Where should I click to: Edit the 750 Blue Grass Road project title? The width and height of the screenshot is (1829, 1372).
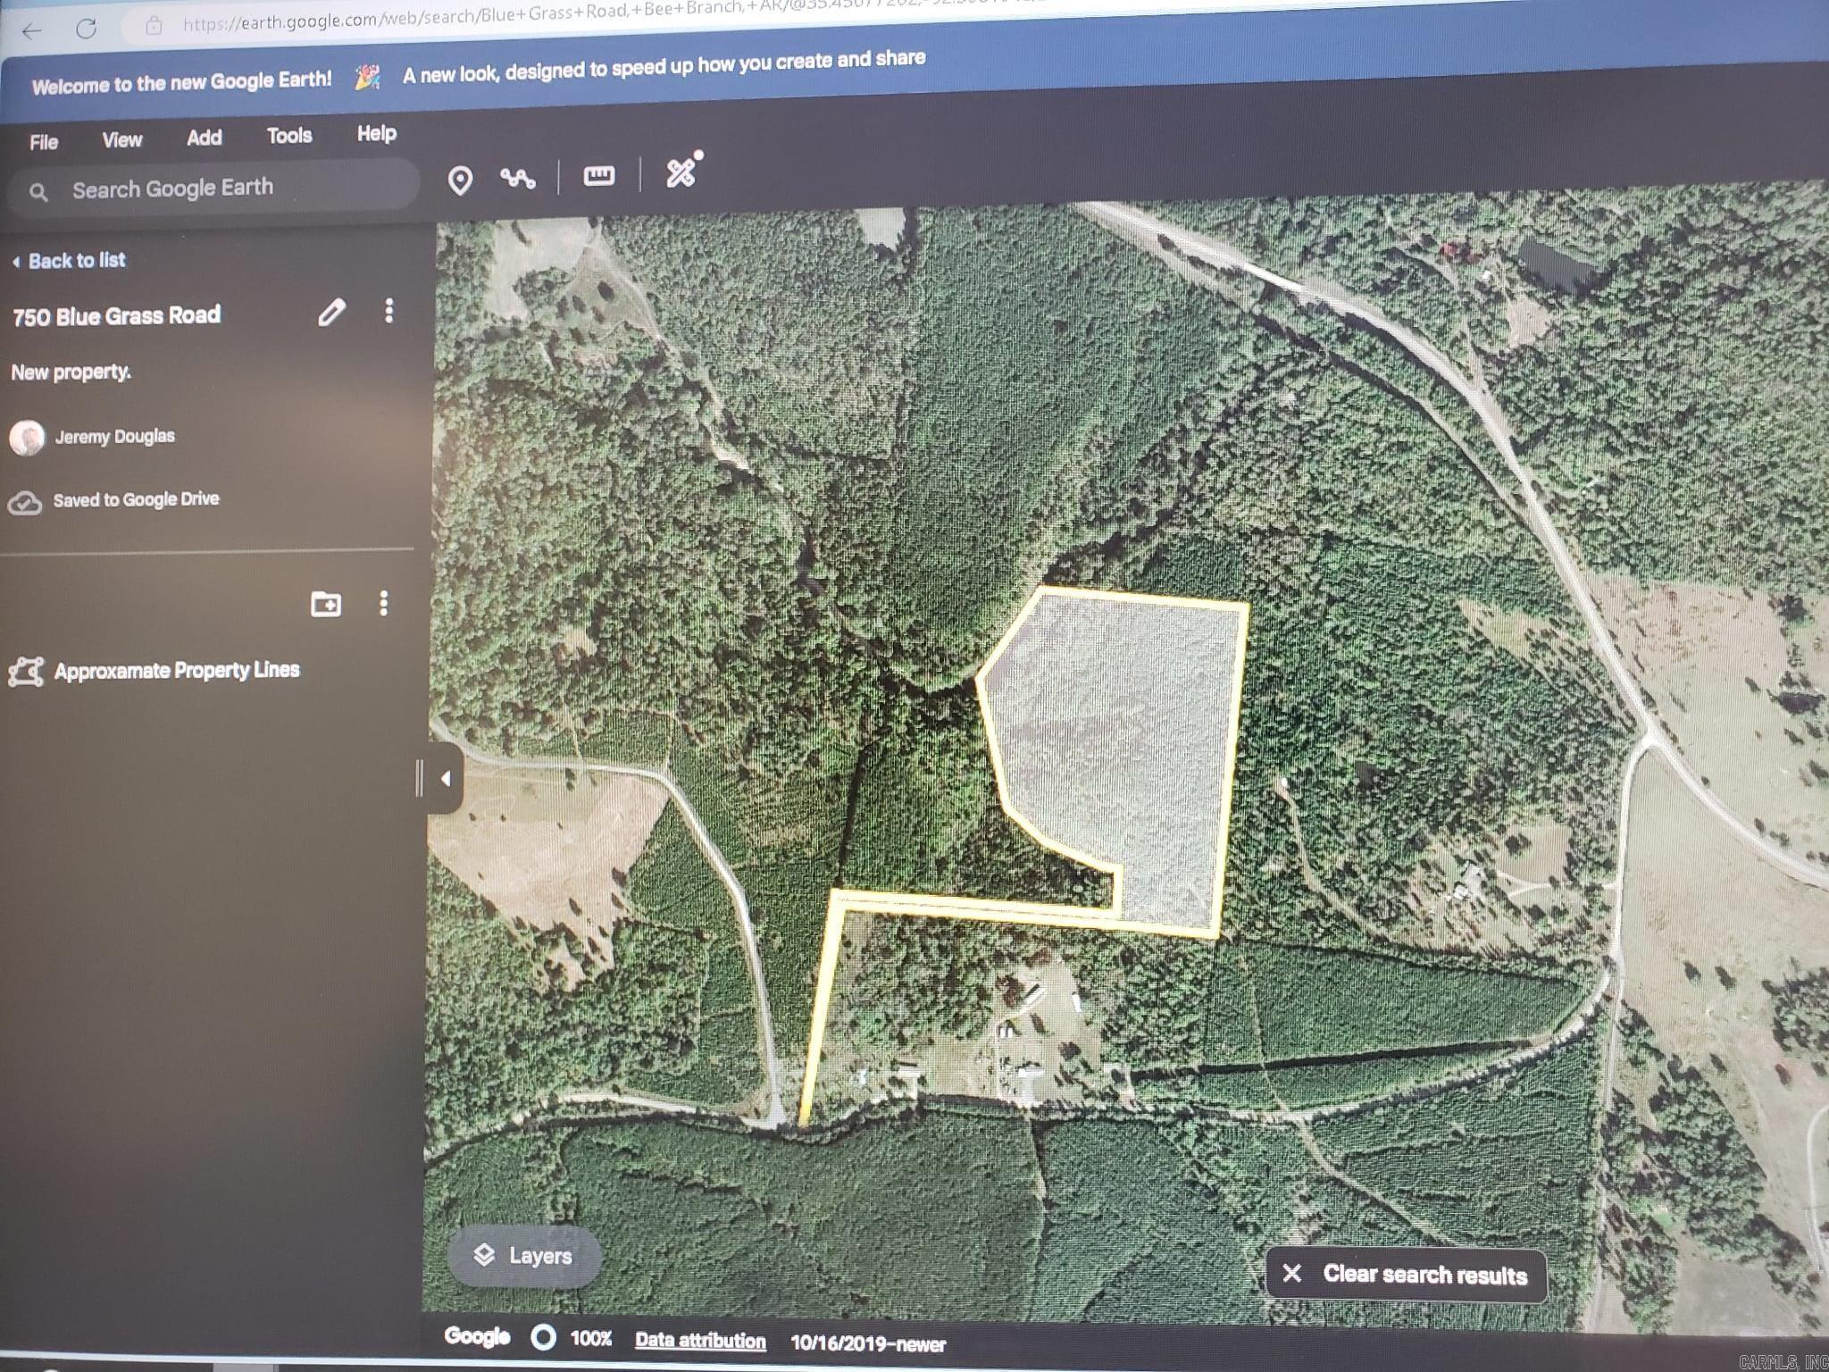(x=331, y=313)
